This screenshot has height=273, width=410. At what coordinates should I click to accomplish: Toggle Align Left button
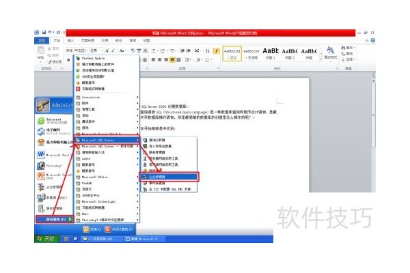154,60
